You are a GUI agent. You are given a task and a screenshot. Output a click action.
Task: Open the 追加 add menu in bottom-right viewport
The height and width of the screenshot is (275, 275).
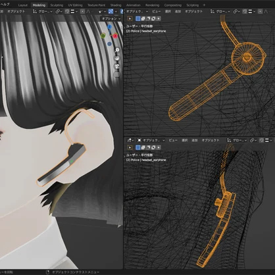click(x=195, y=140)
